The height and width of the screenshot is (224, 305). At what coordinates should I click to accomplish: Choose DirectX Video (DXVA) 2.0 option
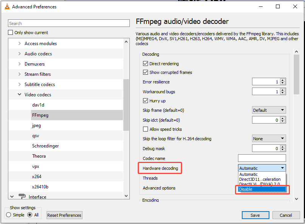pyautogui.click(x=262, y=184)
